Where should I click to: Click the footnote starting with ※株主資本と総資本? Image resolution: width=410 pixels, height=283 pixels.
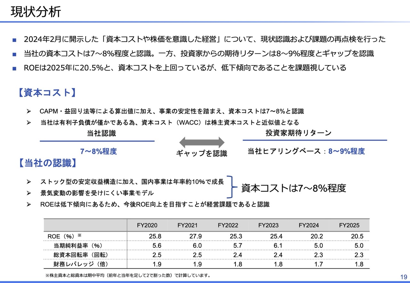[x=128, y=275]
